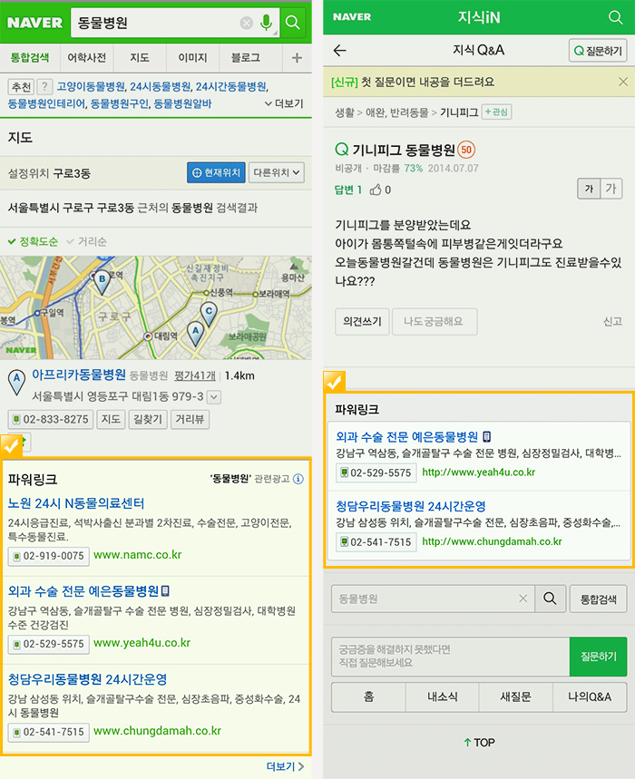Open more 파워링크 ads via bottom 더보기
This screenshot has height=779, width=635.
285,766
